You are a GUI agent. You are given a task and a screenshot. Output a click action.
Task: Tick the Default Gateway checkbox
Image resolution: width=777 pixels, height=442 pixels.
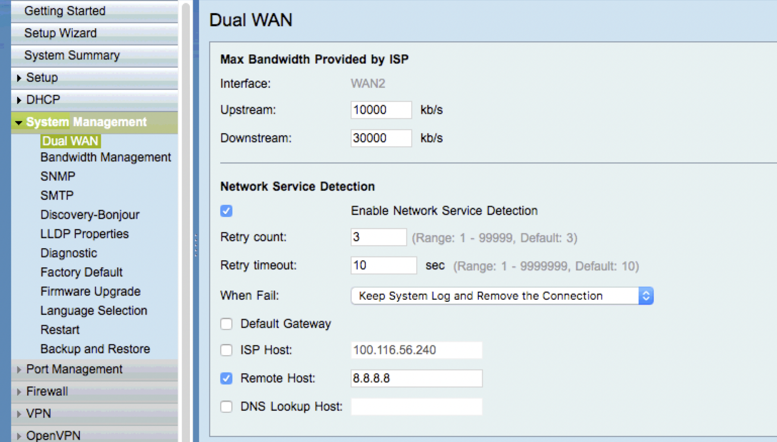pyautogui.click(x=226, y=324)
